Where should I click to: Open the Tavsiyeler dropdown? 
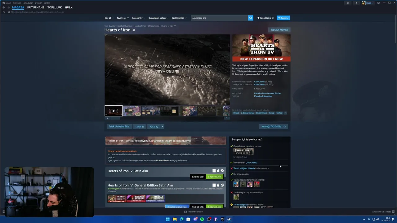(x=123, y=18)
